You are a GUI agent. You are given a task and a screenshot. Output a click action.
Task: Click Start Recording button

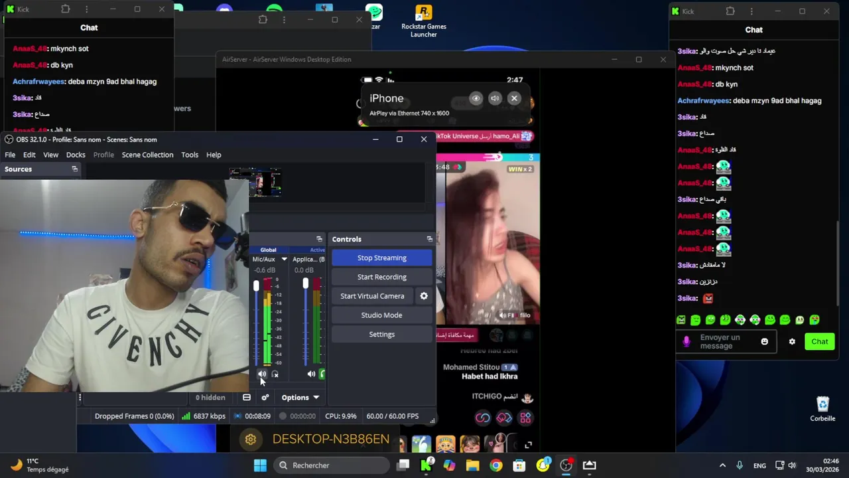coord(381,277)
